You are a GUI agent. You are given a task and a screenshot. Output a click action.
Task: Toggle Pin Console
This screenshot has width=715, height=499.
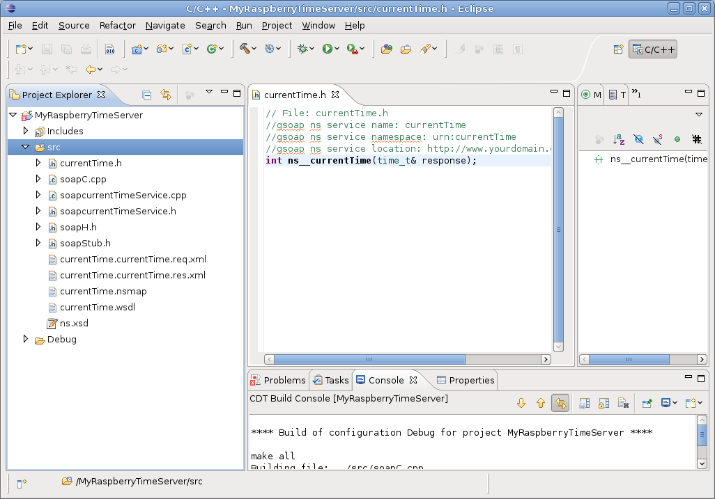647,403
